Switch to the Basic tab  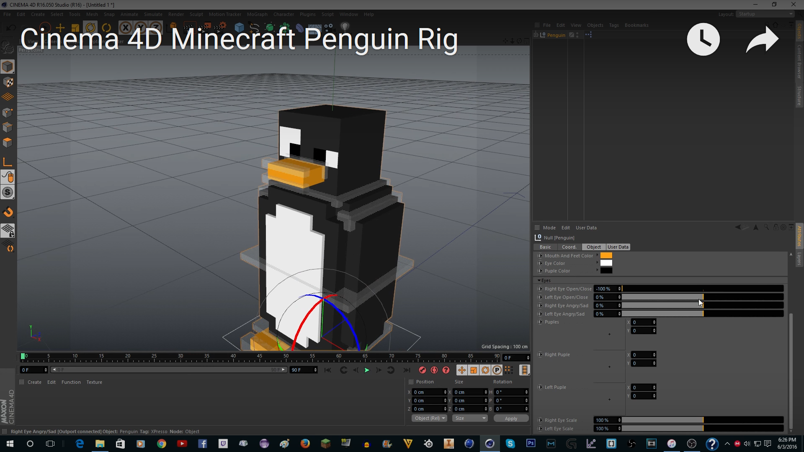545,247
